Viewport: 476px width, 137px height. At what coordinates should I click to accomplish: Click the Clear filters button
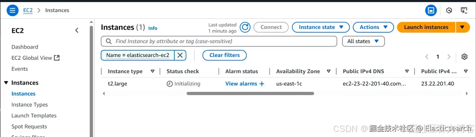(x=224, y=55)
